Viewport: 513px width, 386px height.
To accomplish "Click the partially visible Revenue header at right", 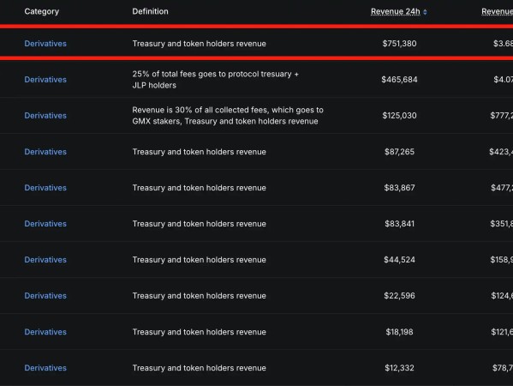I will tap(497, 11).
